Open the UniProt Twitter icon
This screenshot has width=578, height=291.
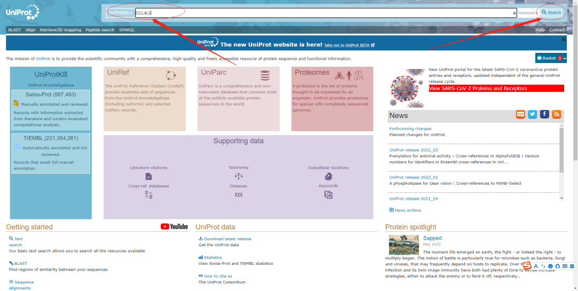pos(533,114)
